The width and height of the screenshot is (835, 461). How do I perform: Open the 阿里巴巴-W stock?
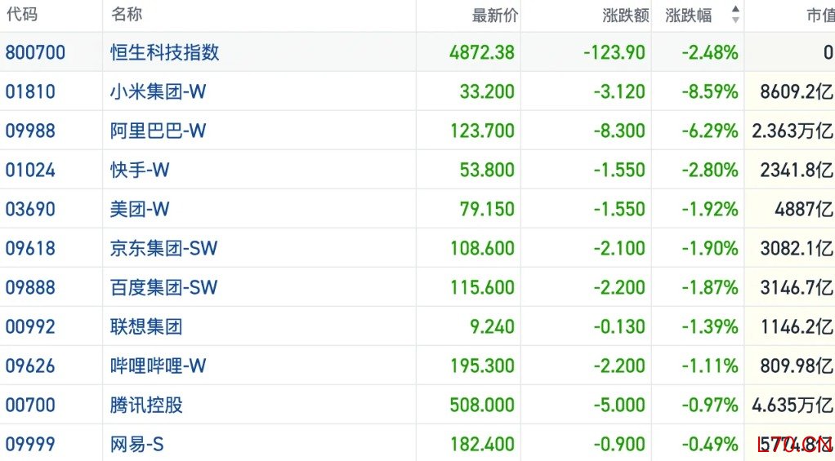pos(159,131)
